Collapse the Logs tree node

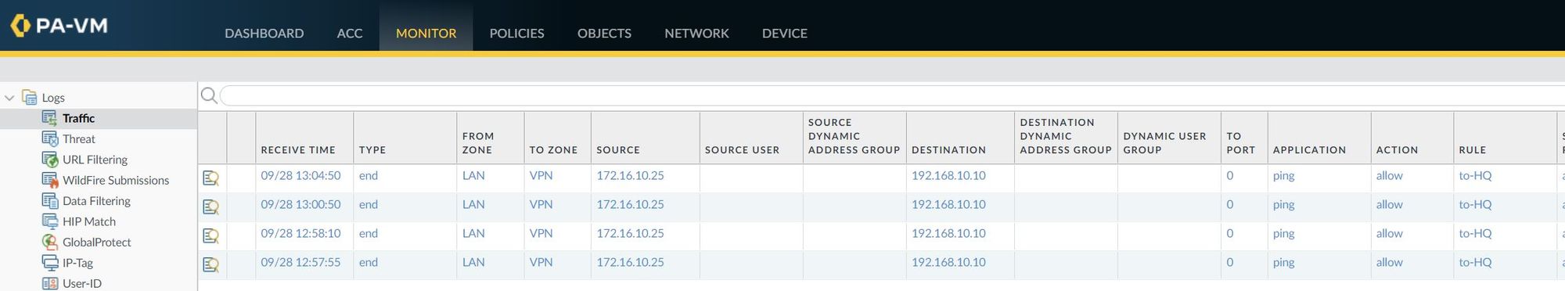9,98
